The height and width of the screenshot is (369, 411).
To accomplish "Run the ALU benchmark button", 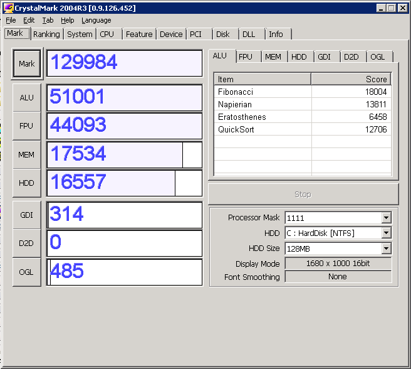I will [x=27, y=98].
